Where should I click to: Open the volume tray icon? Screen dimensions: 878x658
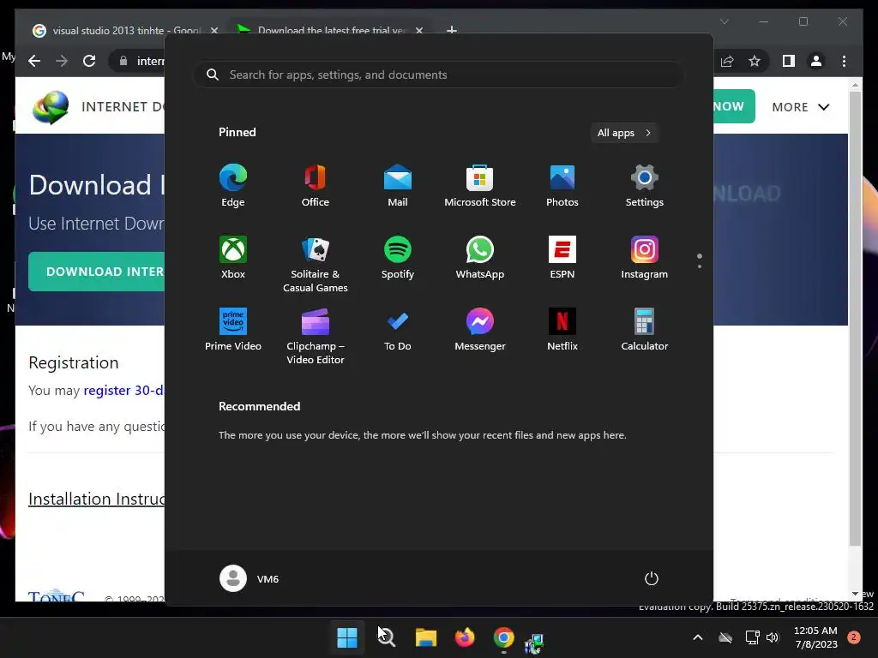pos(773,637)
